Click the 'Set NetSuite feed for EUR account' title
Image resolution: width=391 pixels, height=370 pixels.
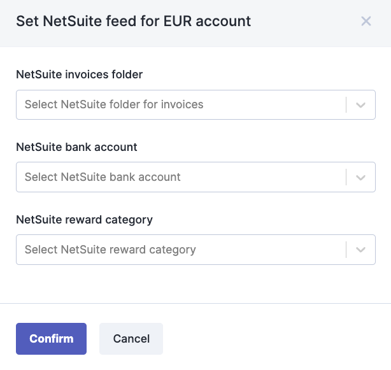click(133, 21)
